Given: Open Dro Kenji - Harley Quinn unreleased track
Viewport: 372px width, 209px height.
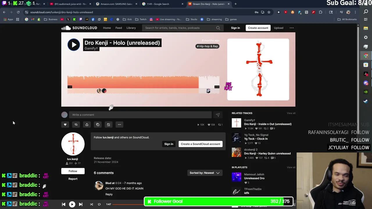Looking at the screenshot, I should click(267, 154).
